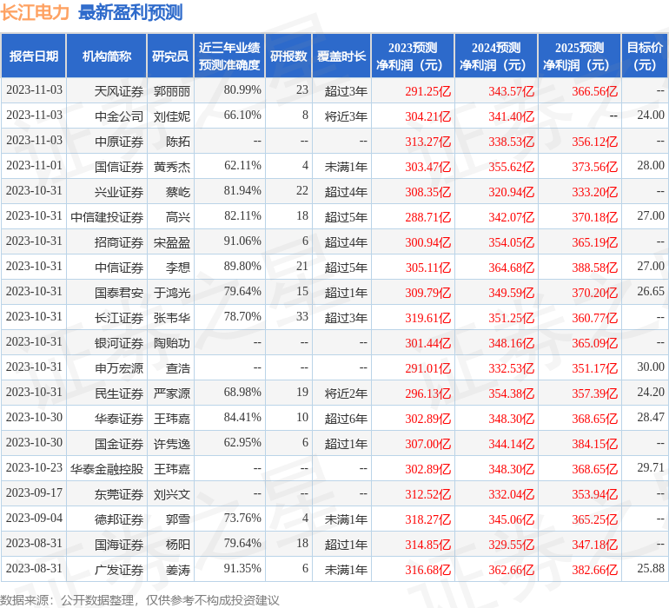Select the 覆盖时长 column header
This screenshot has width=669, height=608.
[x=341, y=56]
